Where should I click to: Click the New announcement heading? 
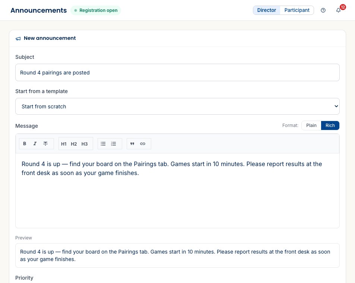[x=50, y=38]
